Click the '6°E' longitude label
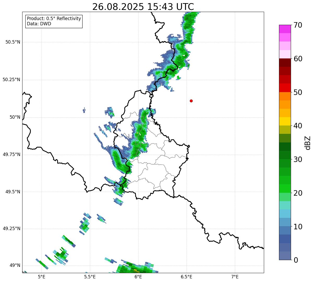Viewport: 314px width, 282px height. pos(138,277)
